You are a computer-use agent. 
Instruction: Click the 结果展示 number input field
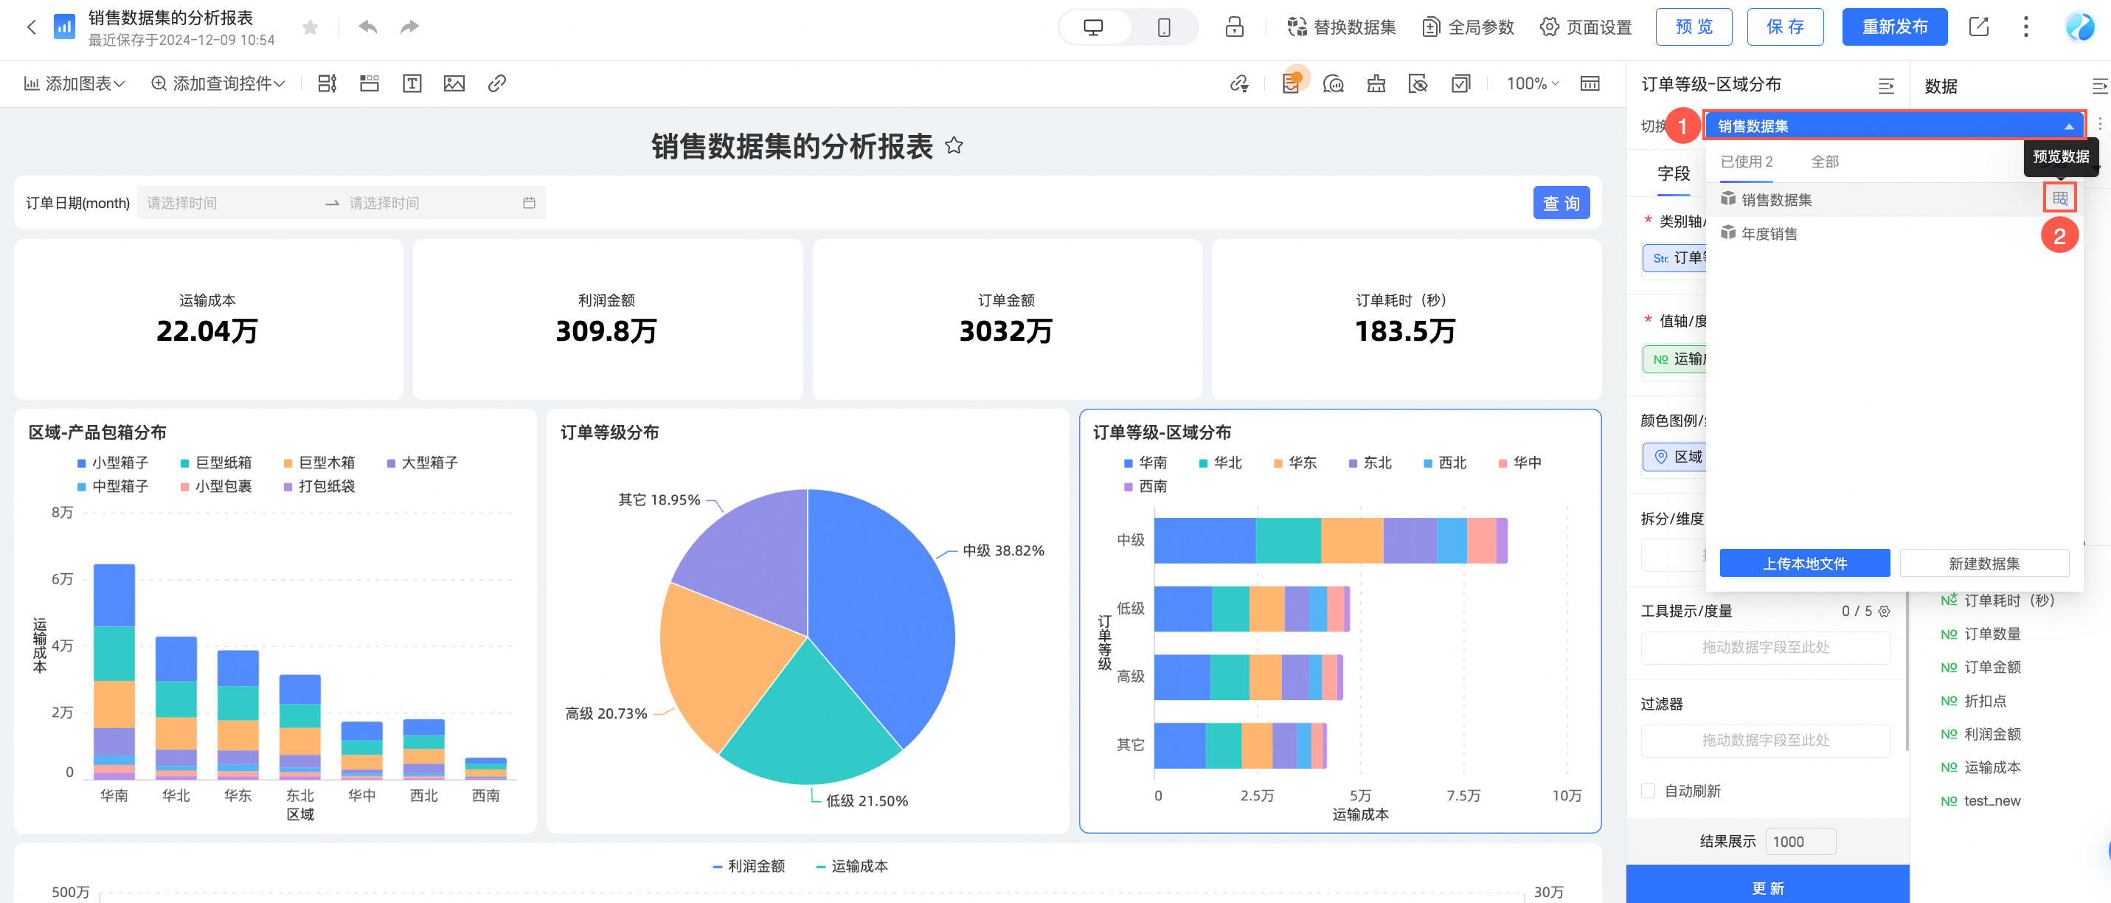tap(1800, 842)
